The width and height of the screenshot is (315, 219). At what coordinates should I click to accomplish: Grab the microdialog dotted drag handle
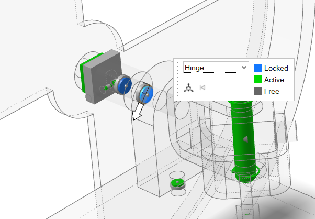(x=178, y=79)
